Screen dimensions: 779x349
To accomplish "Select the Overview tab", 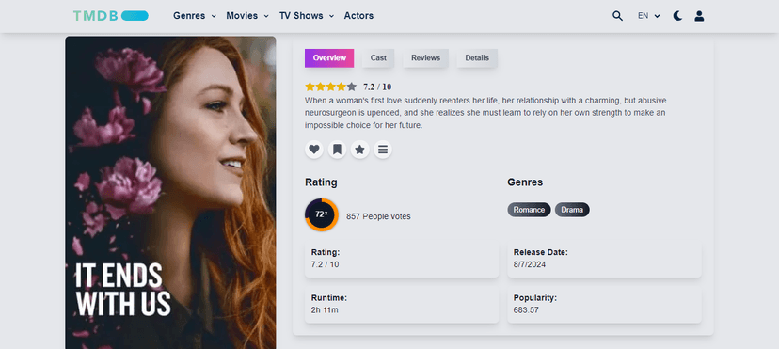I will pos(329,58).
